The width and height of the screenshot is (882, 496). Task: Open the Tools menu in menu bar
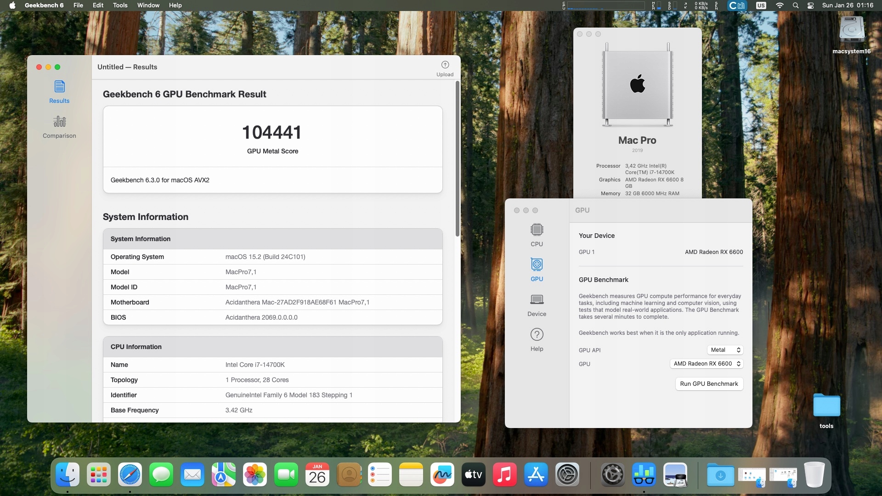[120, 6]
